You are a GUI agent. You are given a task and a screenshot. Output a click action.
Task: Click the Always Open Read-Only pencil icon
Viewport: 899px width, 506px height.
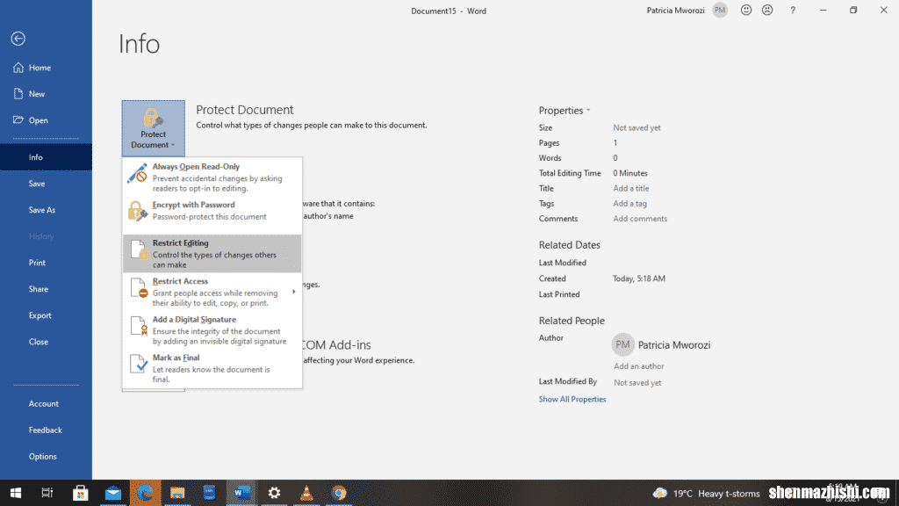[x=138, y=173]
